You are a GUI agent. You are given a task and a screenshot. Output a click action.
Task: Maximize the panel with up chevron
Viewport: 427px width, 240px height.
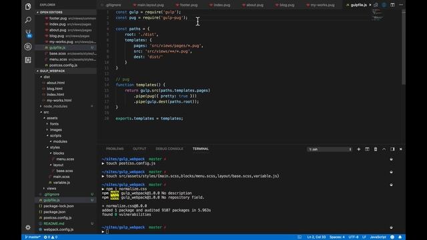point(384,149)
